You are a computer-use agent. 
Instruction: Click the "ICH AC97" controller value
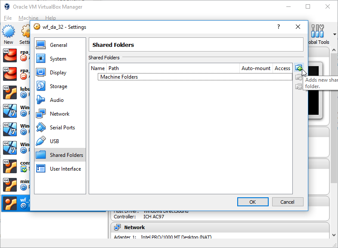tap(154, 217)
